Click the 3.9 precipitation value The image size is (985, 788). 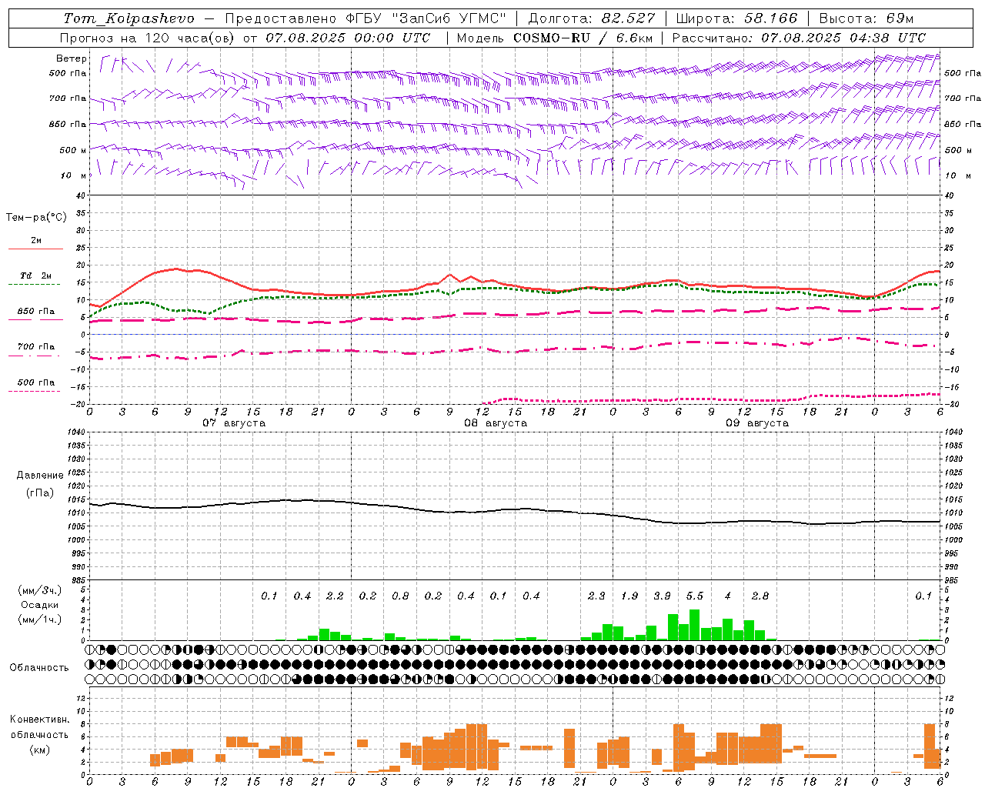click(662, 596)
